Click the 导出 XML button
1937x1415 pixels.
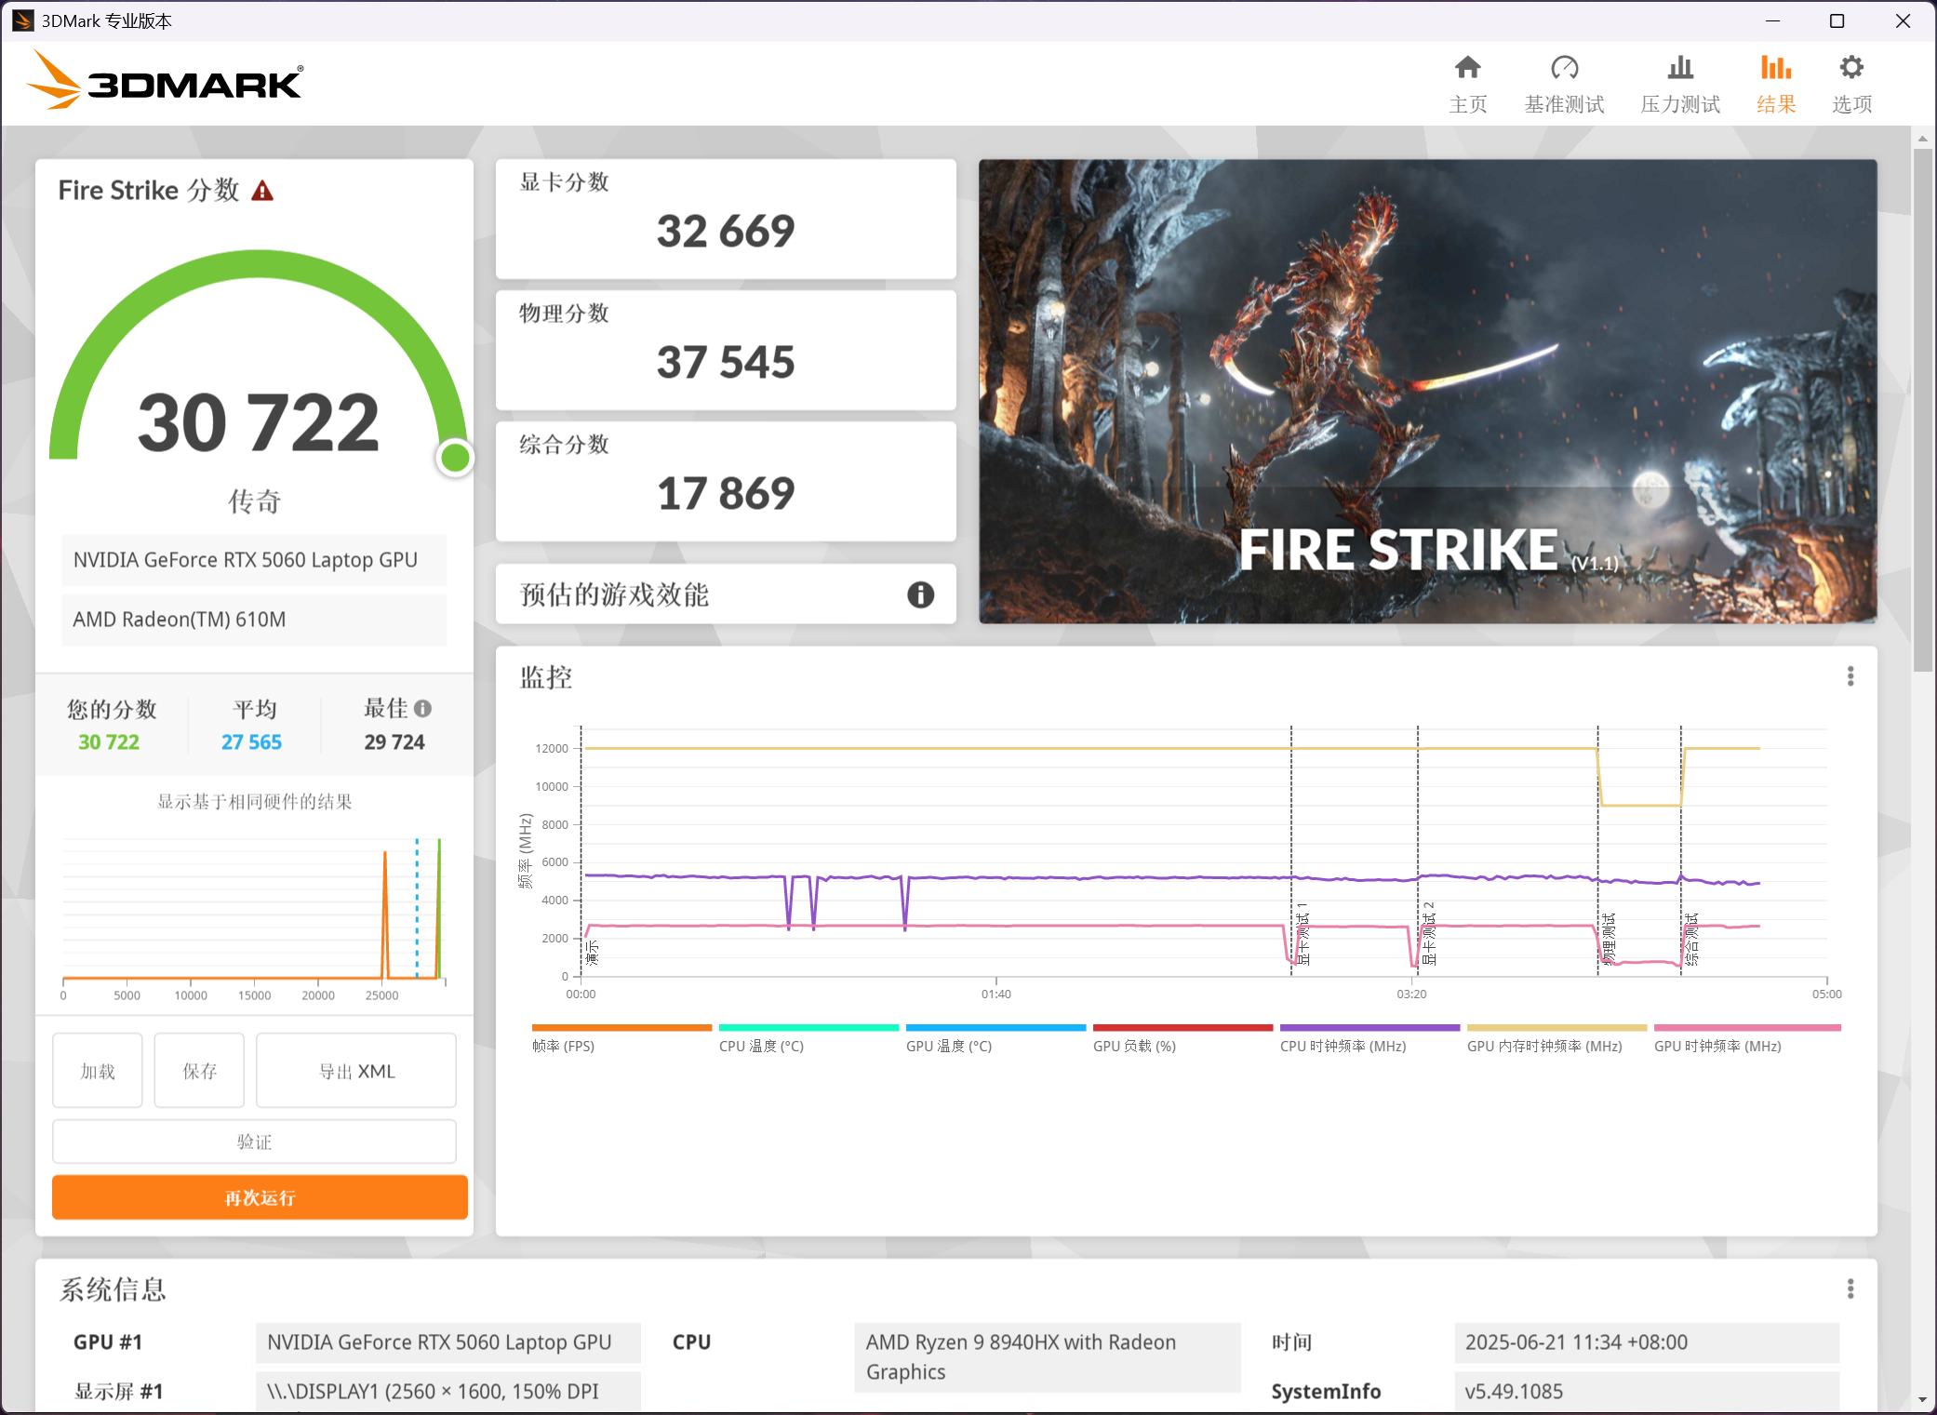click(356, 1071)
